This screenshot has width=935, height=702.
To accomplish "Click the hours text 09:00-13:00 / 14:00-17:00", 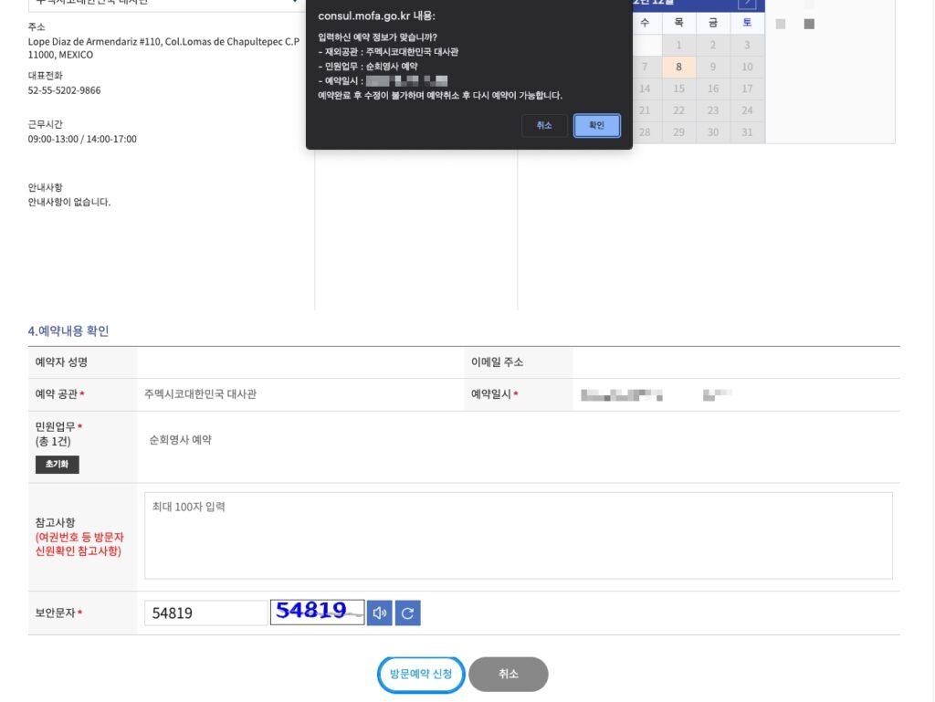I will (82, 139).
